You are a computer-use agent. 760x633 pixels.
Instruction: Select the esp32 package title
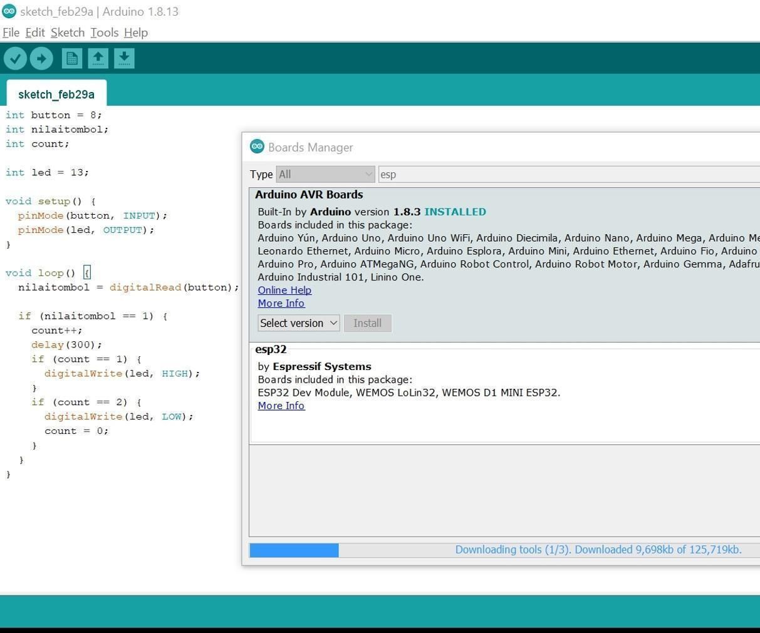271,349
